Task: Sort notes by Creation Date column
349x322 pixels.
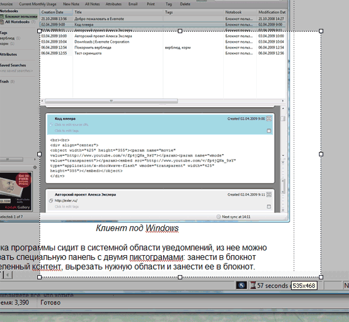Action: click(57, 12)
